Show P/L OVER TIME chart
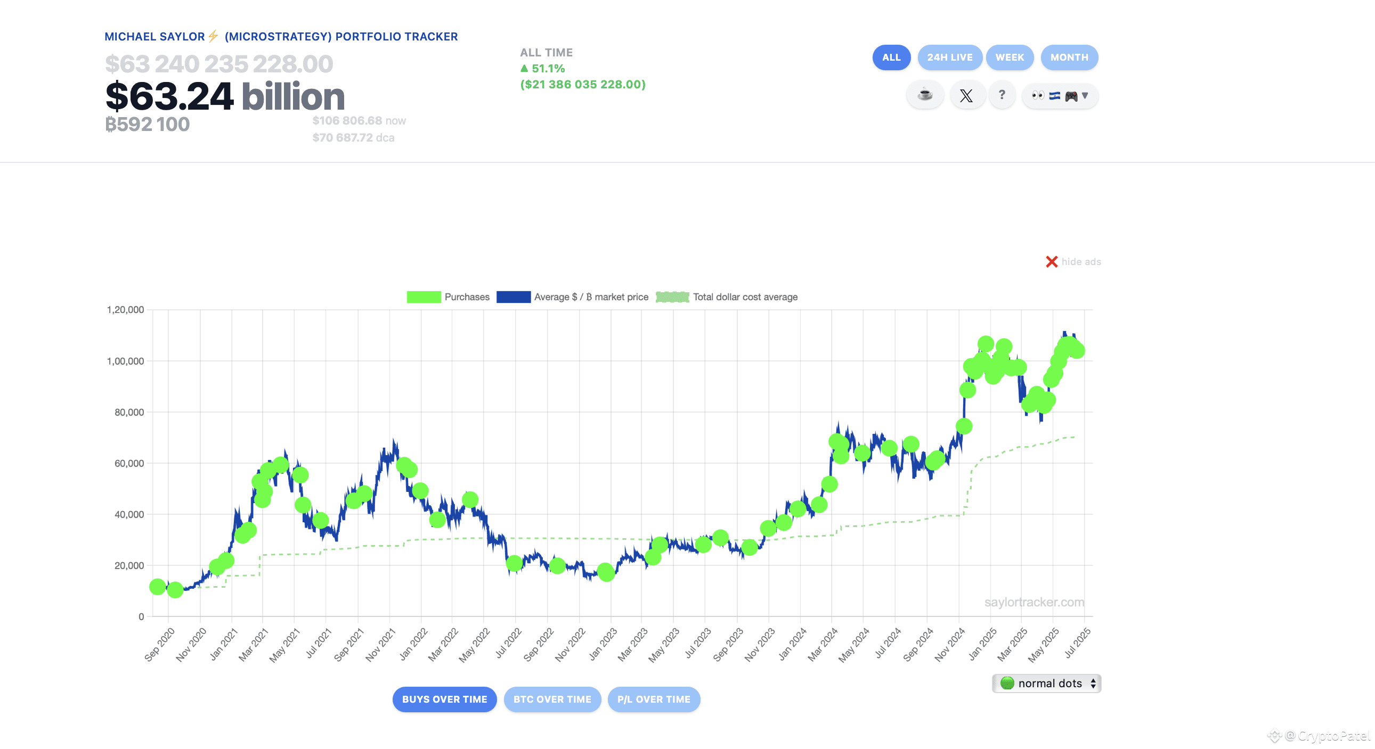Viewport: 1375px width, 749px height. tap(653, 699)
